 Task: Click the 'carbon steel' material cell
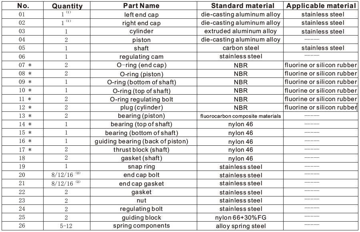(240, 48)
